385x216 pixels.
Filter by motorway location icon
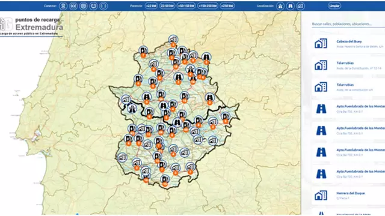tap(280, 6)
